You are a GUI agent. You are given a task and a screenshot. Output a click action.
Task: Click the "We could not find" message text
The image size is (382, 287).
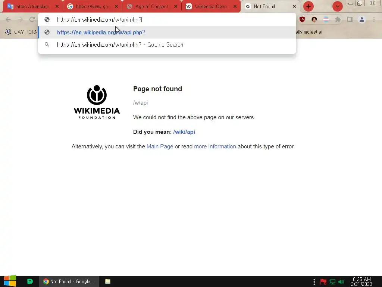tap(194, 117)
